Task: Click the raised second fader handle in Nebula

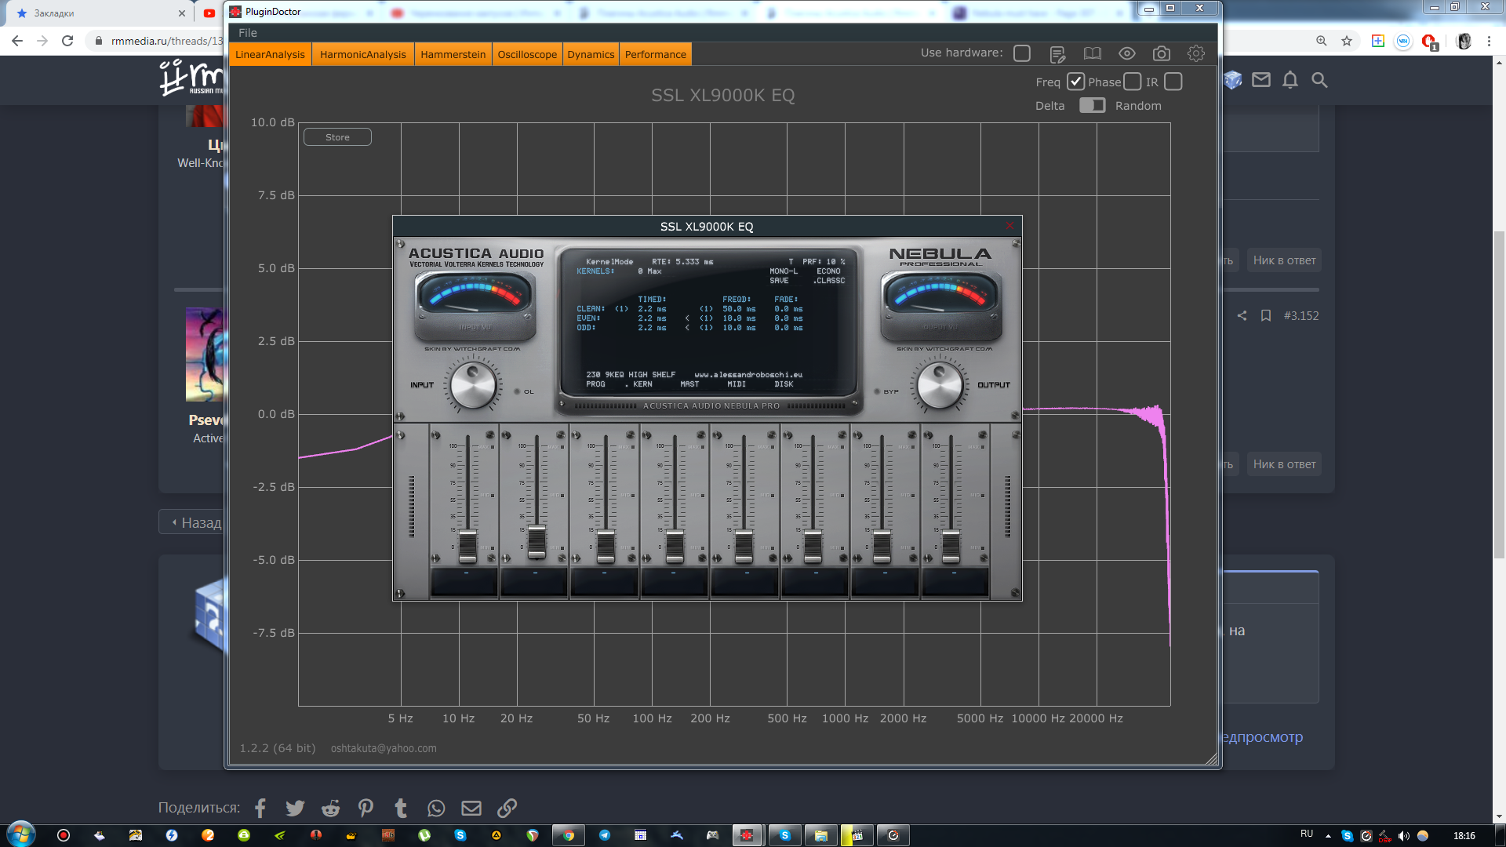Action: (537, 541)
